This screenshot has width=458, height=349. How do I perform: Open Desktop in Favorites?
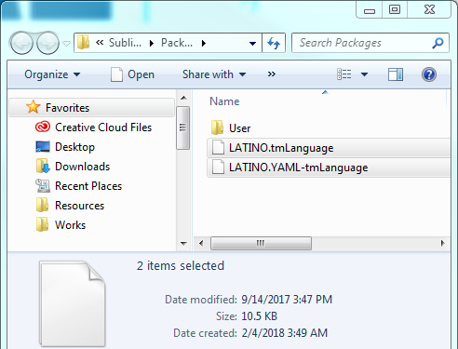pos(74,147)
